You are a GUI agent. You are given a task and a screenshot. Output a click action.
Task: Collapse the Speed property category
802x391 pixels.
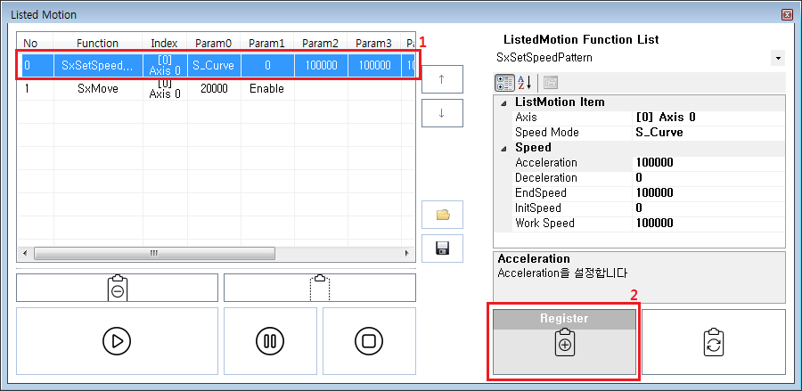504,148
